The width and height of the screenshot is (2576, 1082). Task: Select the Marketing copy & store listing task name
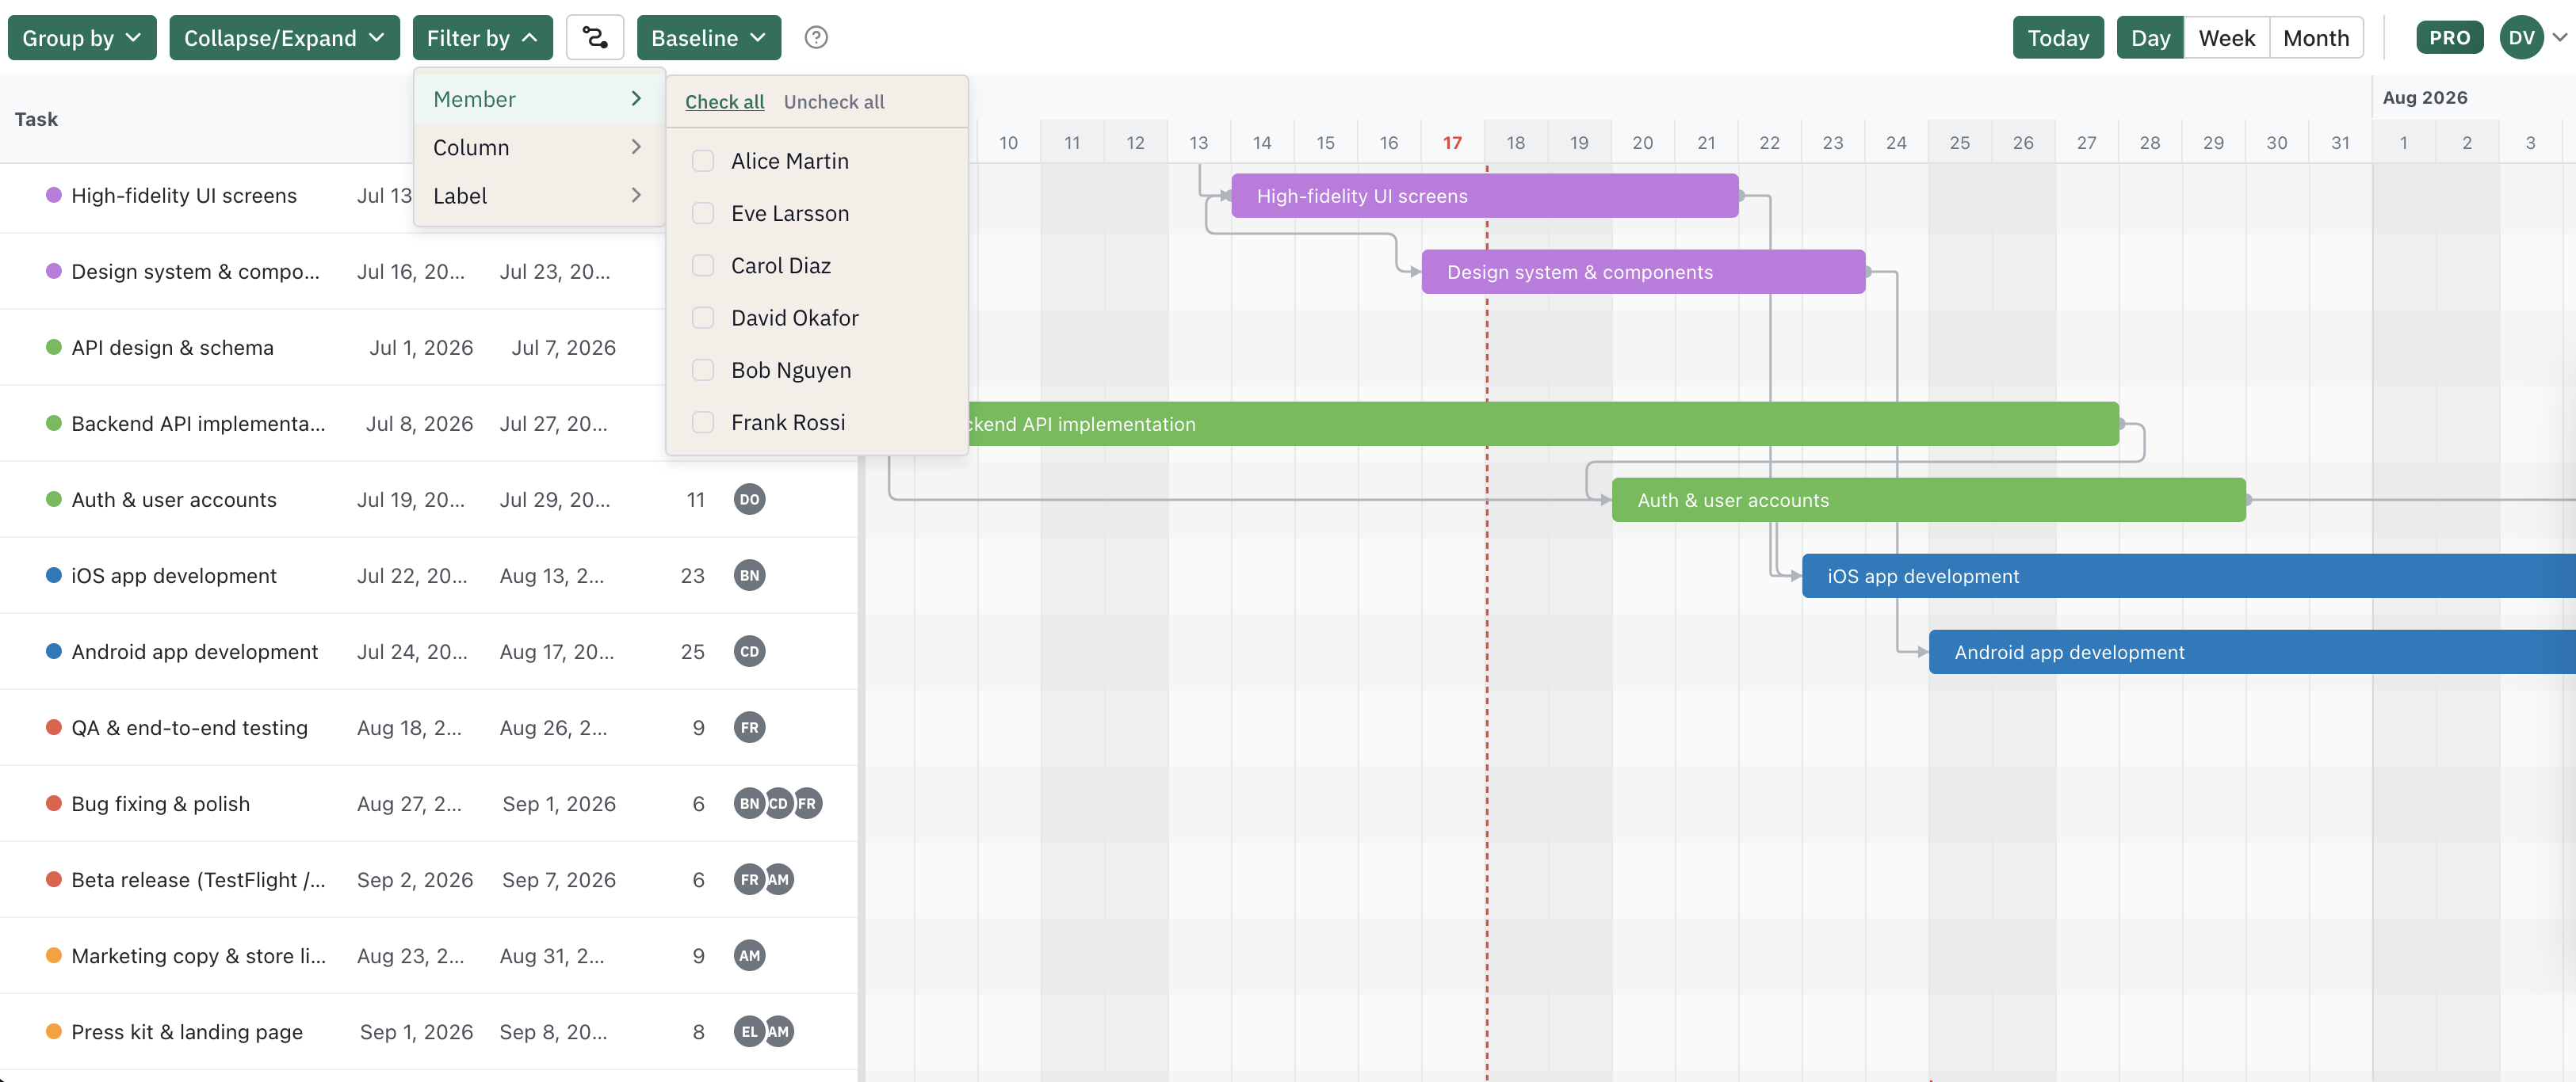198,955
